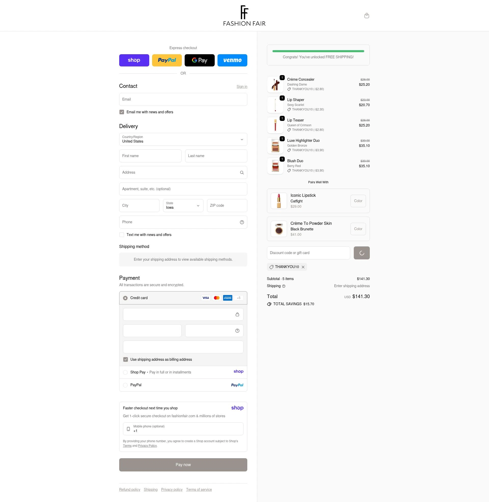
Task: Click the Lip Teaser product thumbnail
Action: point(275,125)
